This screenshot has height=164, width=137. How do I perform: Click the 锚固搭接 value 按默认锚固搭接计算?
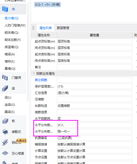click(94, 144)
